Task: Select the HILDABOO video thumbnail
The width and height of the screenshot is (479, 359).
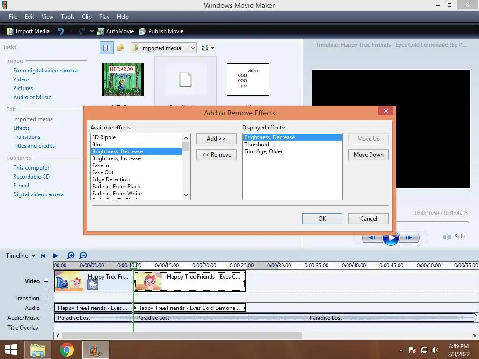Action: pyautogui.click(x=123, y=79)
